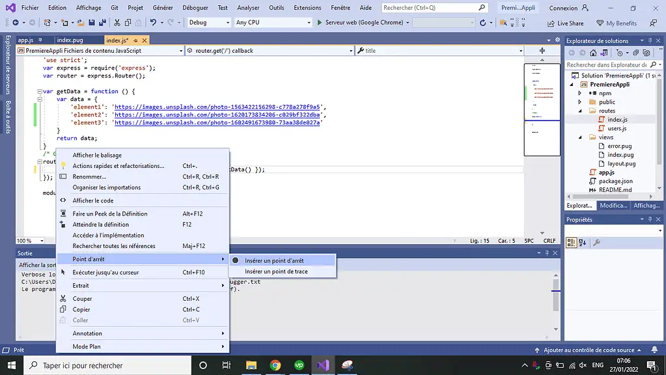Screen dimensions: 666x375
Task: Click the Undo arrow icon
Action: tap(154, 23)
